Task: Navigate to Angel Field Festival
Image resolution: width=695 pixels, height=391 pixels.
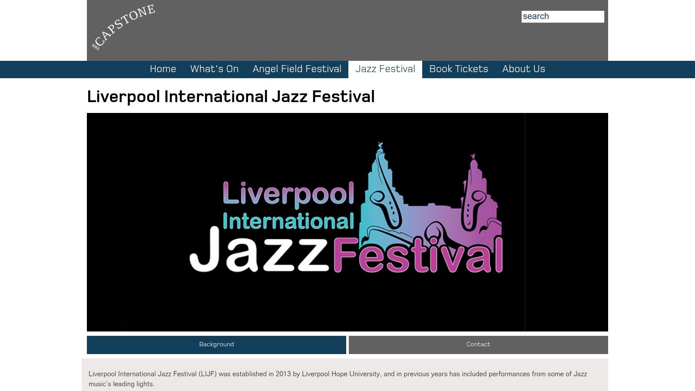Action: [x=297, y=69]
